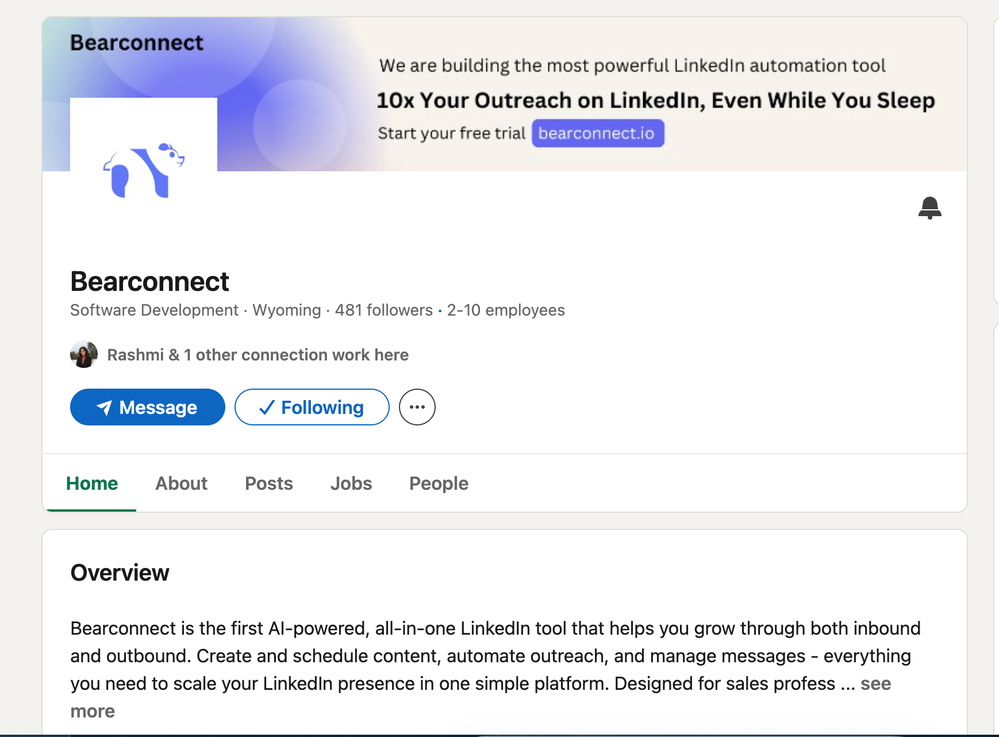Viewport: 999px width, 737px height.
Task: Open the Posts tab
Action: 268,483
